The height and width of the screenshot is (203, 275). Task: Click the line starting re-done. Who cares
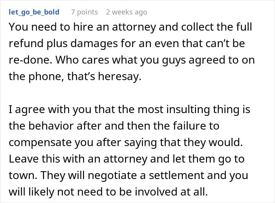pos(132,60)
